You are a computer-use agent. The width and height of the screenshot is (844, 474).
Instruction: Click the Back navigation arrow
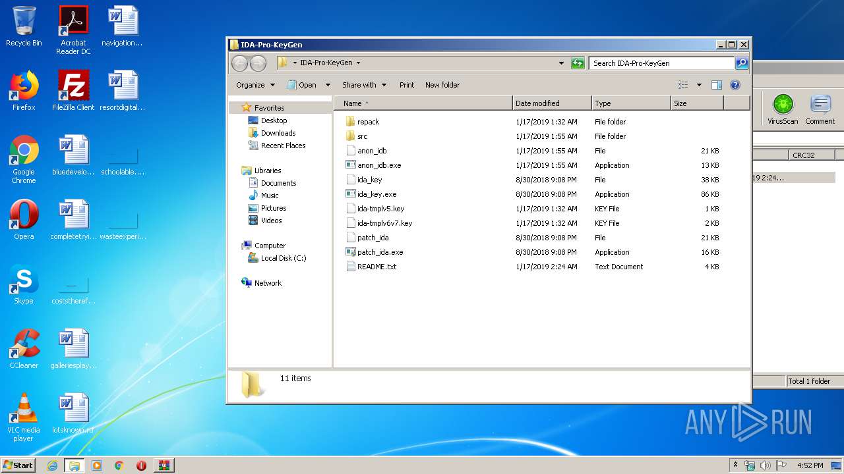point(240,63)
